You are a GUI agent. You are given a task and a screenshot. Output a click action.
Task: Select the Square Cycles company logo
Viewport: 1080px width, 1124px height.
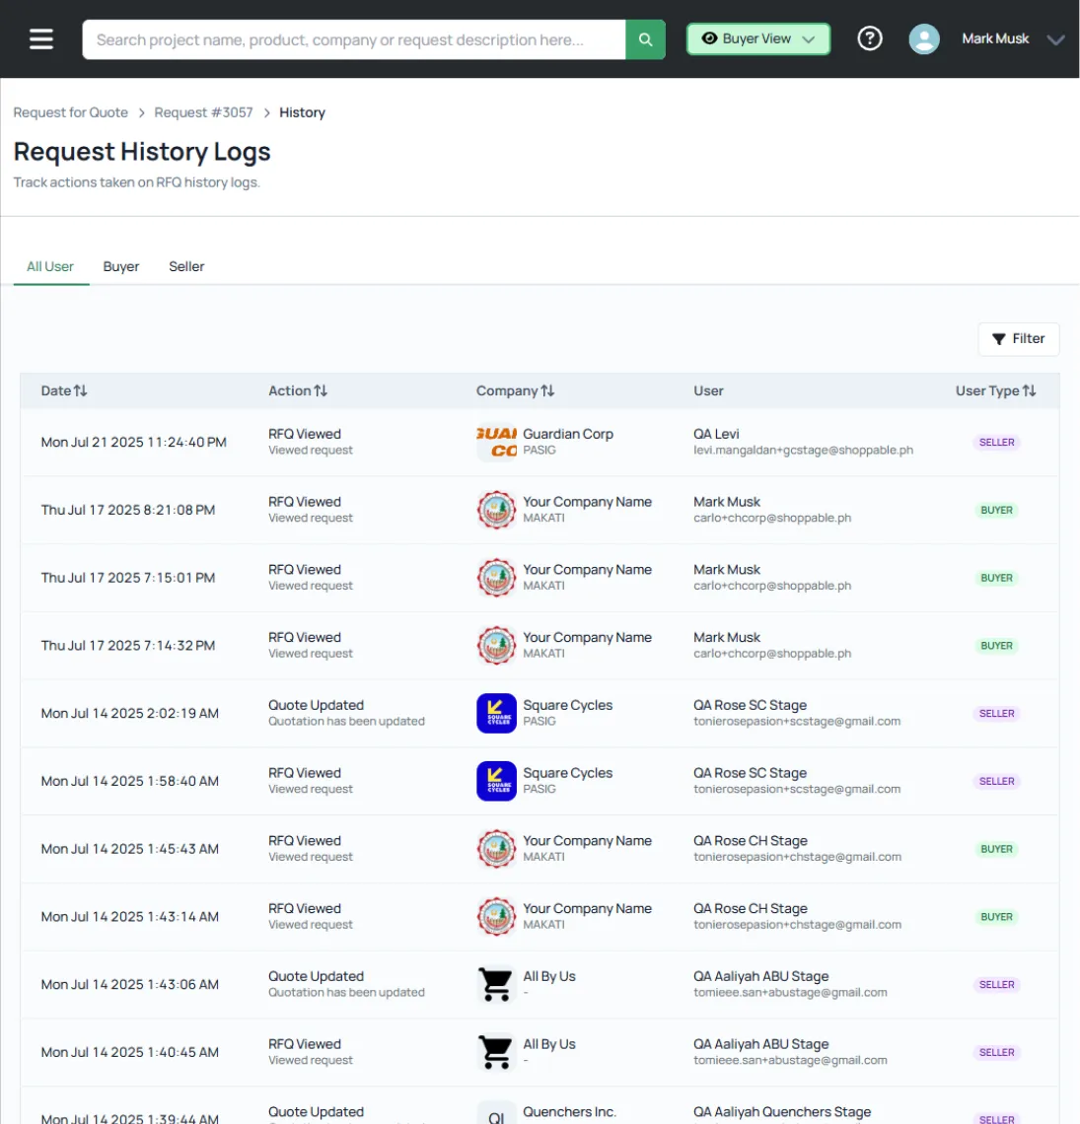click(x=496, y=713)
